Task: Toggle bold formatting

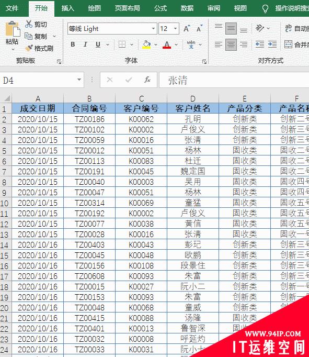Action: [73, 44]
